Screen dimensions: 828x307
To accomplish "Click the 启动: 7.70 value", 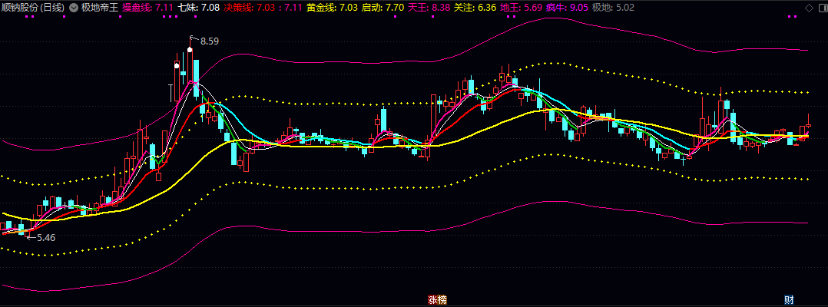I will [x=383, y=8].
